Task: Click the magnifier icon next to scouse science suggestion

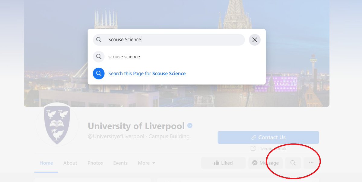Action: click(99, 57)
